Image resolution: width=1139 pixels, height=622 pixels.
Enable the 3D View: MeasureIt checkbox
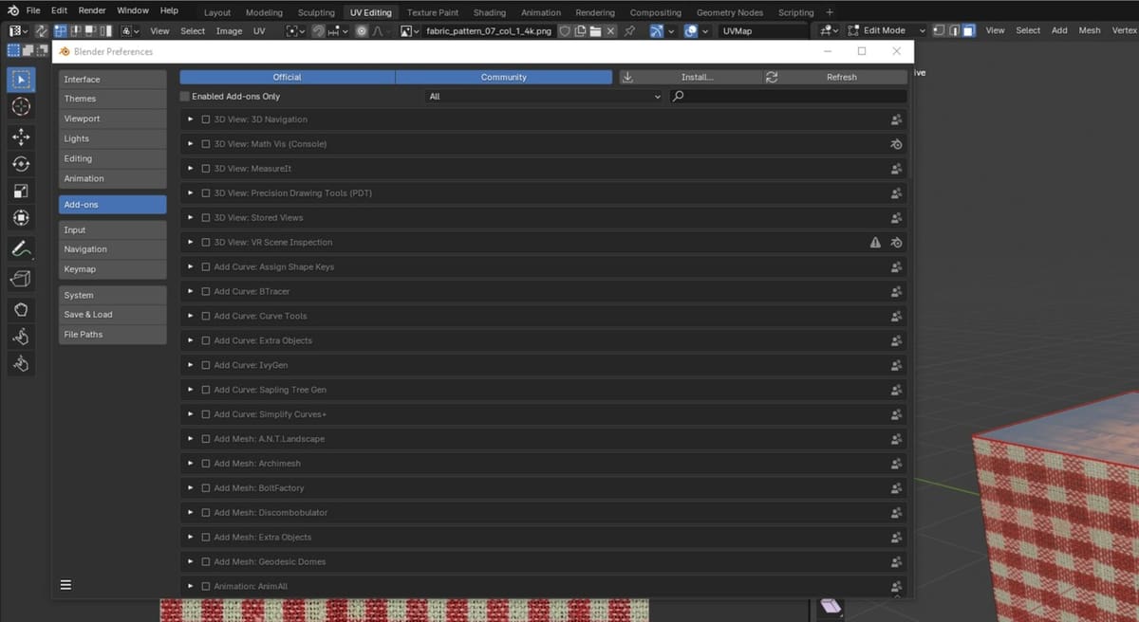pos(205,169)
